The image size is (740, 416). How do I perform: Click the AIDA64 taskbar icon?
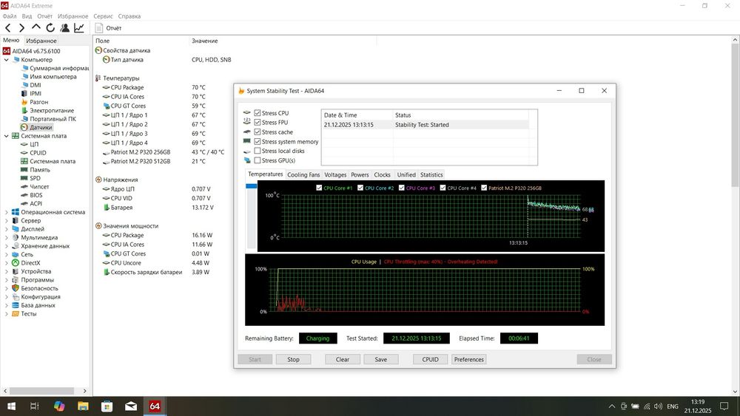[x=155, y=406]
